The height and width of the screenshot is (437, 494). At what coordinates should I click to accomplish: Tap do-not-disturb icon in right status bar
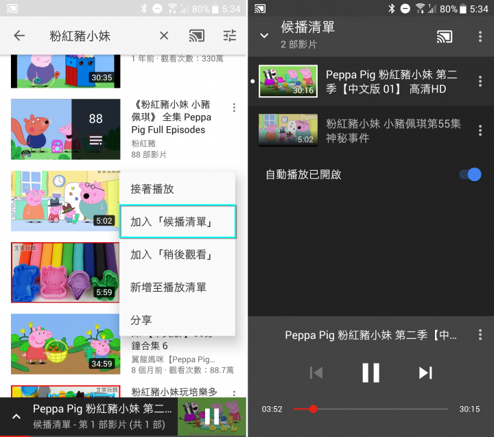coord(405,8)
